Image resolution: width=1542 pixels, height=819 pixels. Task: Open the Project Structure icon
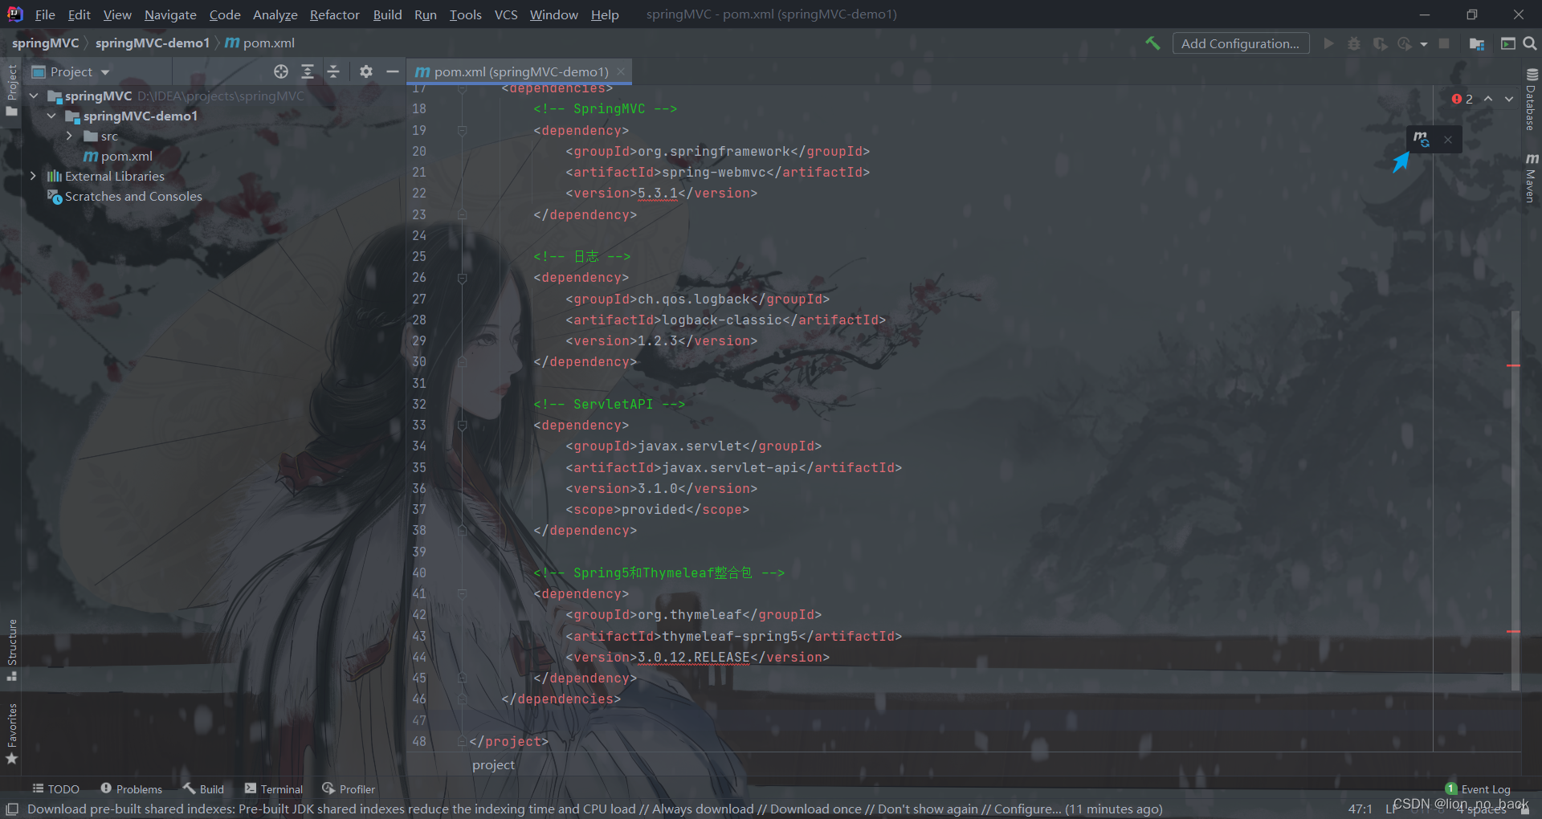pos(1477,43)
